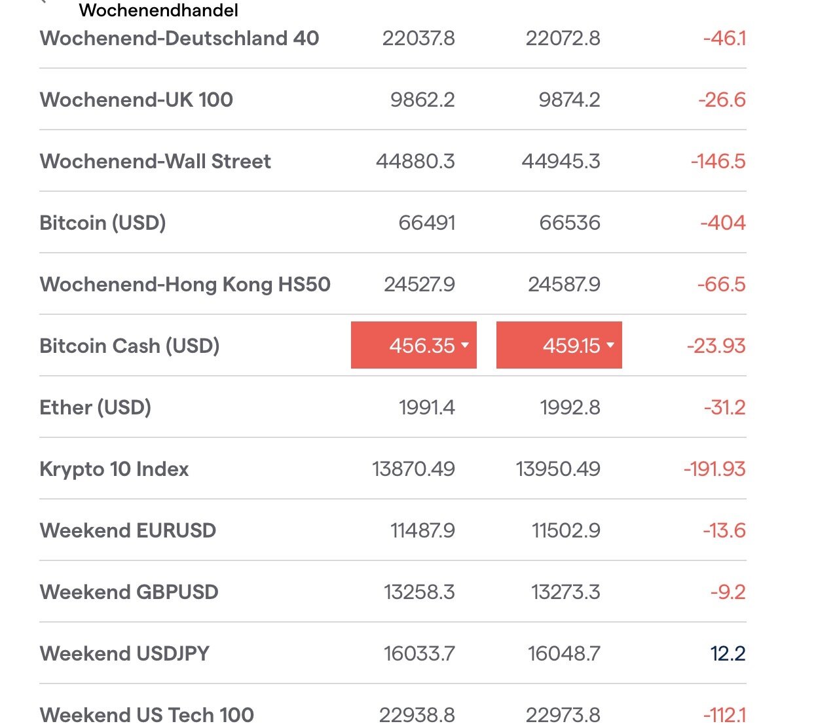This screenshot has height=728, width=835.
Task: Click the Wochenendhandel page title
Action: 158,10
